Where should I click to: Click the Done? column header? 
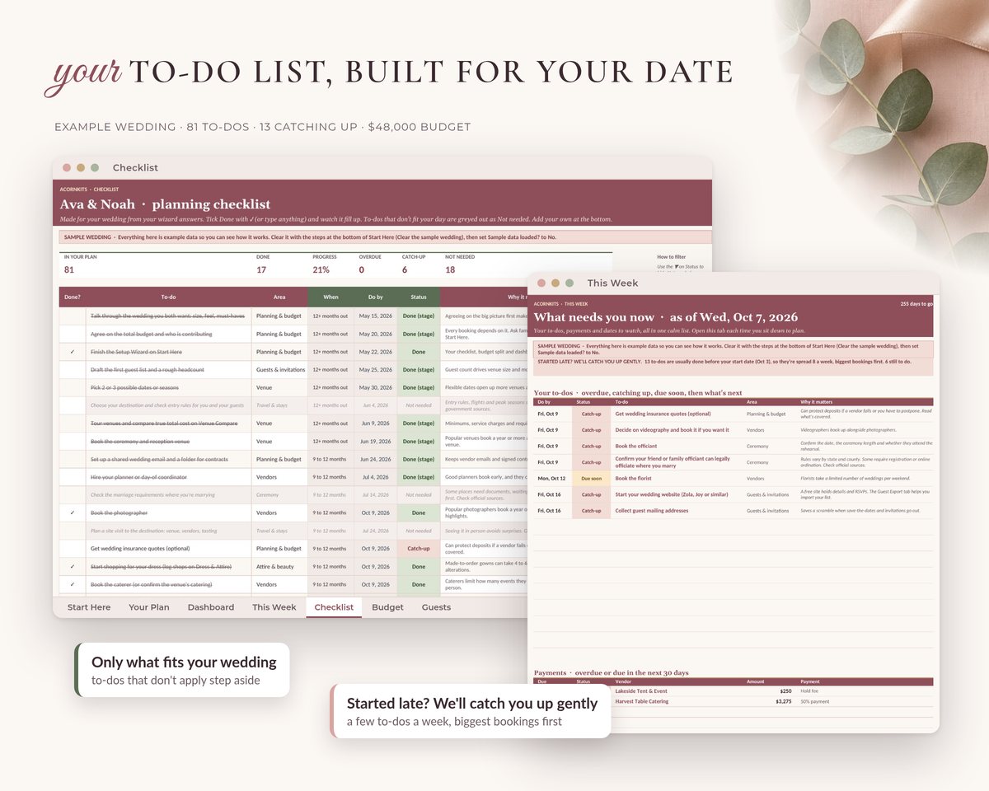coord(73,297)
